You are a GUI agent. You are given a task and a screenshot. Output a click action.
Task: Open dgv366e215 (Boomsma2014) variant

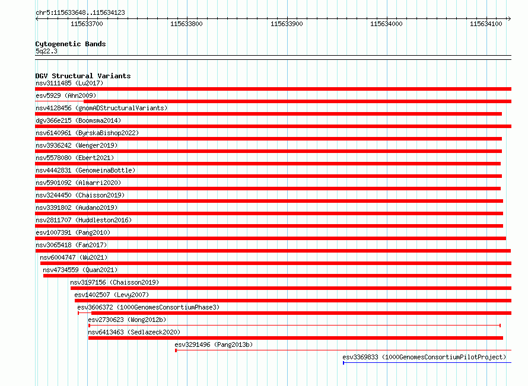(x=78, y=120)
